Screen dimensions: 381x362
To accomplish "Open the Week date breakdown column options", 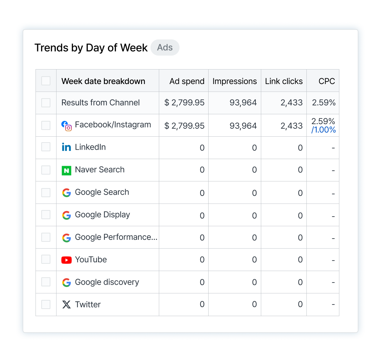I will pos(103,81).
